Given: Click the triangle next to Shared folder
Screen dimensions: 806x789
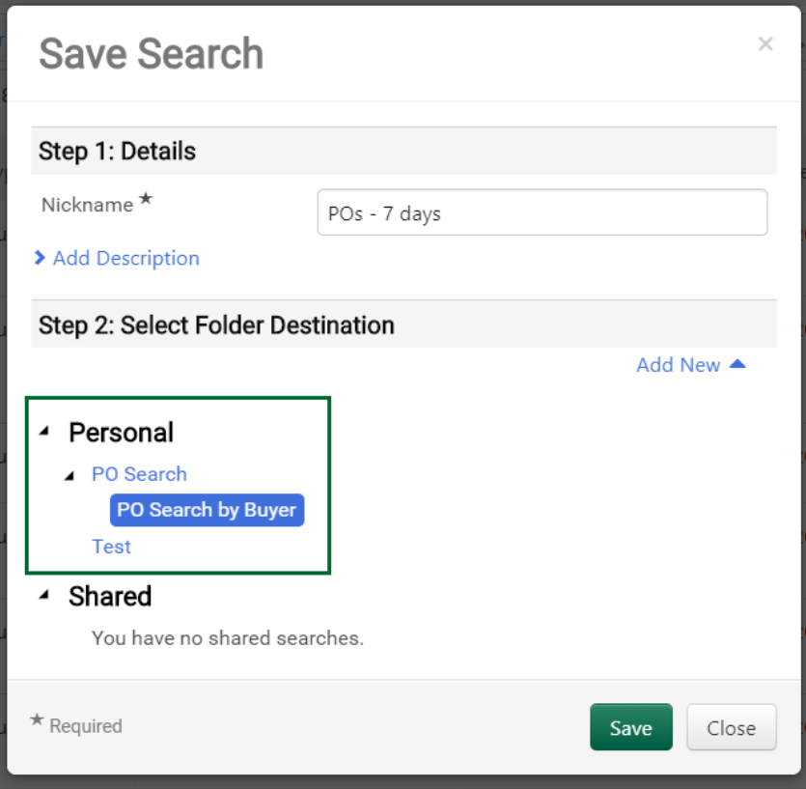Looking at the screenshot, I should point(43,597).
